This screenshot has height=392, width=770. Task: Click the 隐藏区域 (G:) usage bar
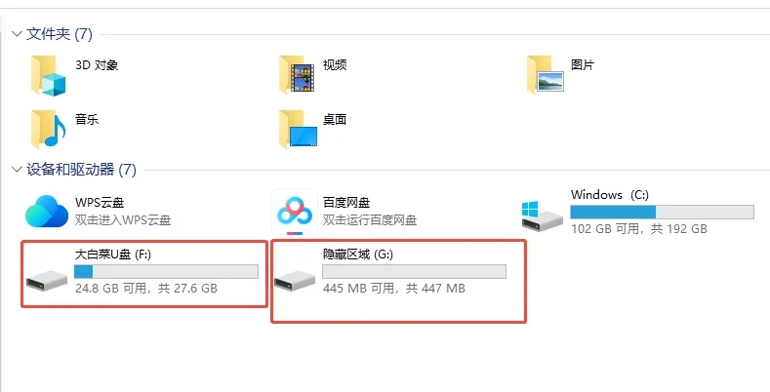414,271
